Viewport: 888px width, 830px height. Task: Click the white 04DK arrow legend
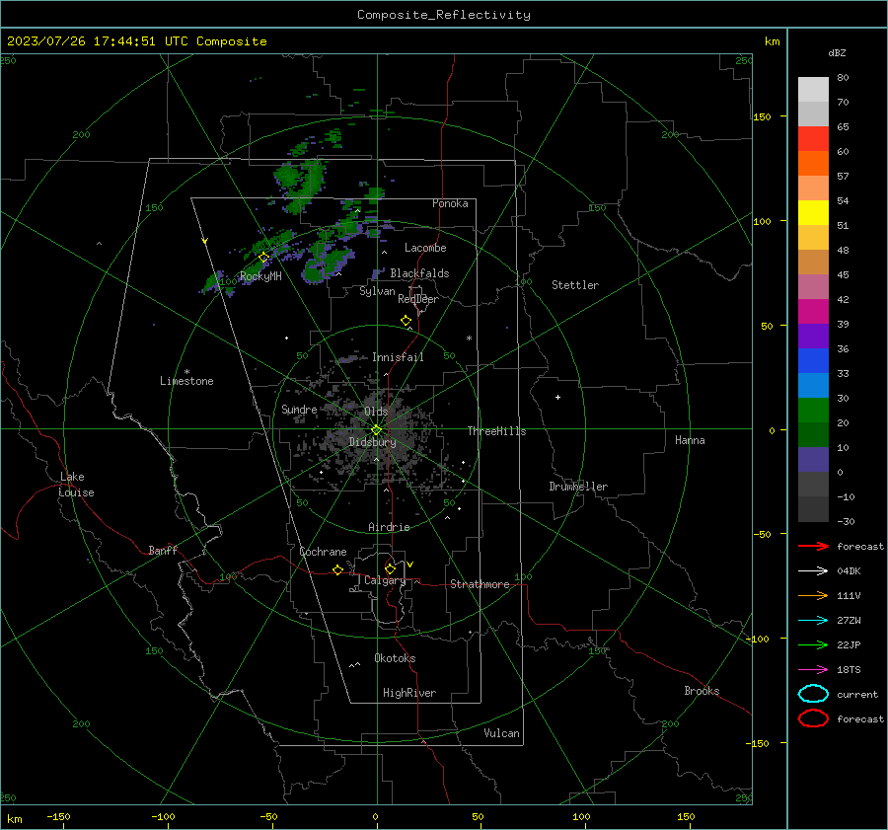pyautogui.click(x=813, y=571)
